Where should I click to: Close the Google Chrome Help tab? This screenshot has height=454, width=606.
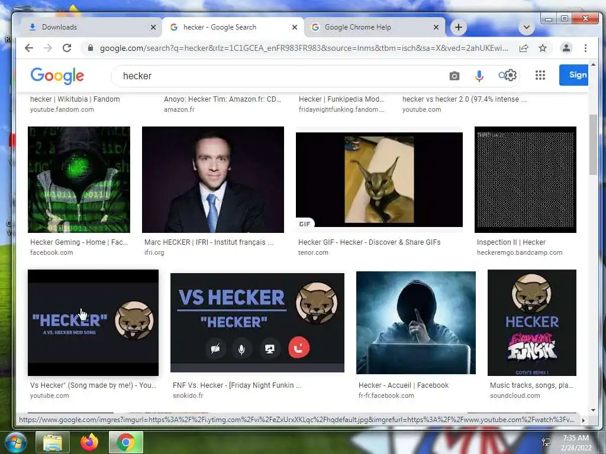(436, 27)
